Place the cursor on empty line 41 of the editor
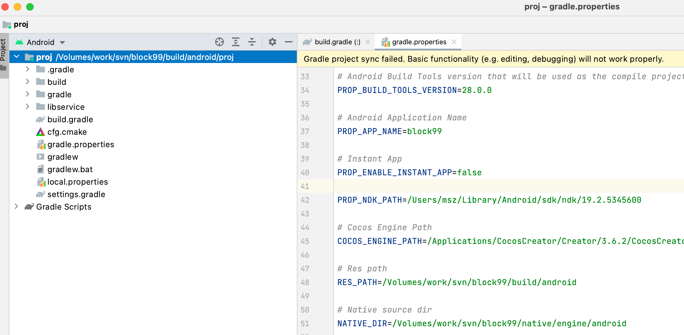This screenshot has width=684, height=335. pos(468,186)
